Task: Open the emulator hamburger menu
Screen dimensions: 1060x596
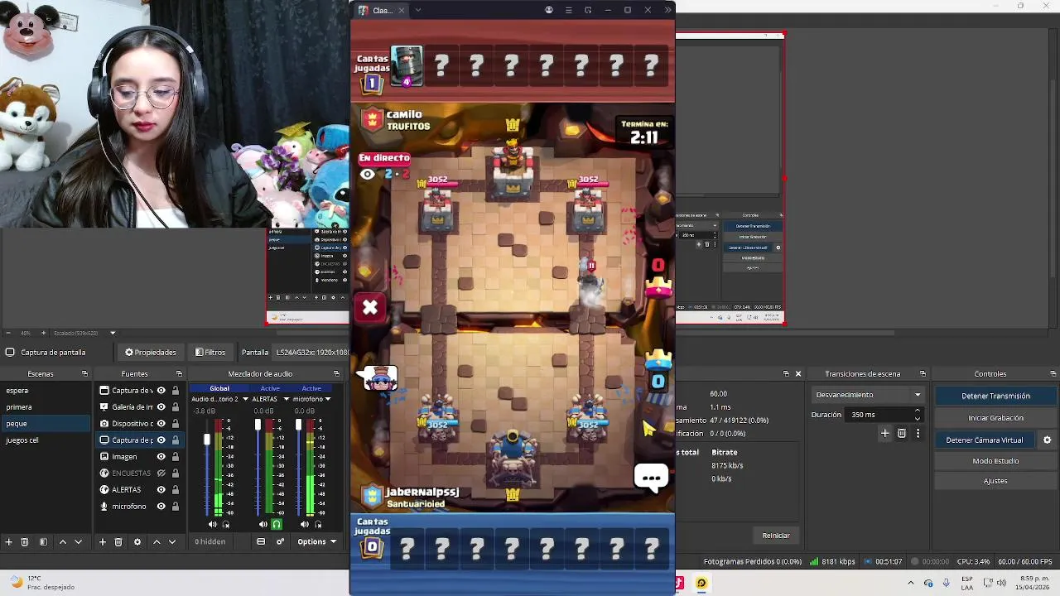Action: [568, 10]
